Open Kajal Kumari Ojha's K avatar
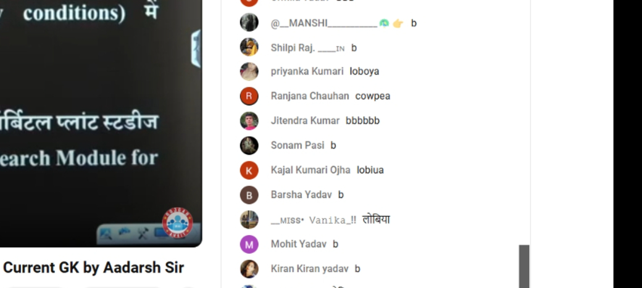 pyautogui.click(x=249, y=170)
